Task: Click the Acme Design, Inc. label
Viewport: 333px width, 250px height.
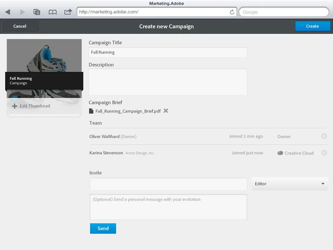Action: pos(140,153)
